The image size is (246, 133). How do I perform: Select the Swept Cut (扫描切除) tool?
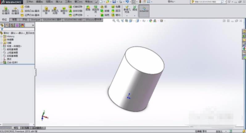(76, 7)
